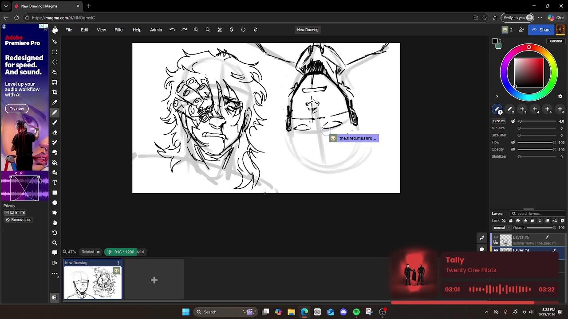Swap foreground and background colors
Screen dimensions: 568x319
(499, 40)
